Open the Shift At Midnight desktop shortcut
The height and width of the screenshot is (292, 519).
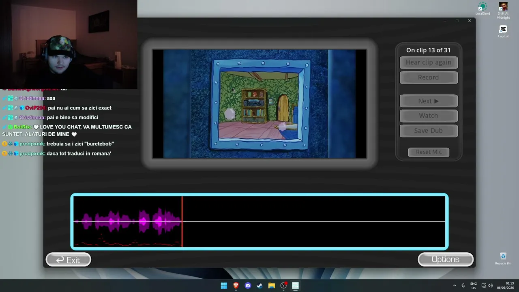click(x=503, y=10)
